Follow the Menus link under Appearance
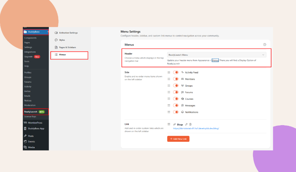This screenshot has width=296, height=172. [x=215, y=60]
